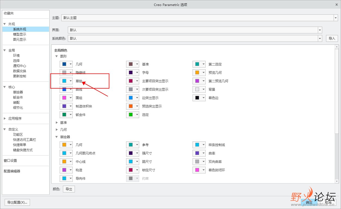Image resolution: width=341 pixels, height=209 pixels.
Task: Click the 几何 color swatch under 图形
Action: (x=64, y=64)
